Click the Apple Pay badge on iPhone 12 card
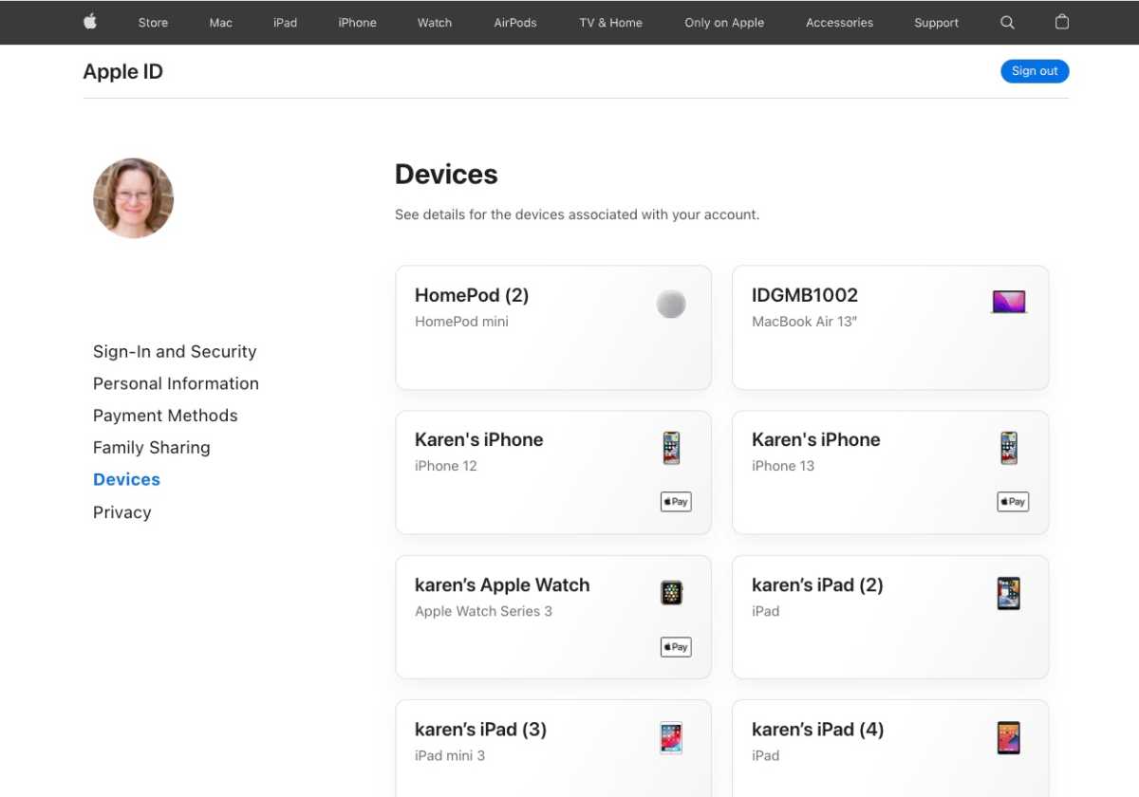Screen dimensions: 1139x797 tap(676, 502)
